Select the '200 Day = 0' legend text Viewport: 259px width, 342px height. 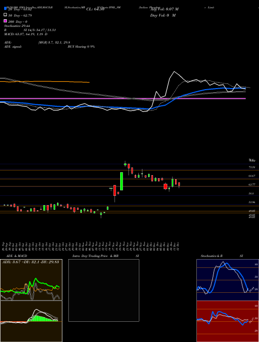click(18, 22)
